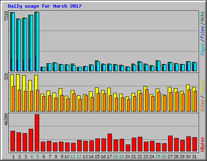Click the 'Hits' legend label
The height and width of the screenshot is (161, 207).
[x=203, y=17]
